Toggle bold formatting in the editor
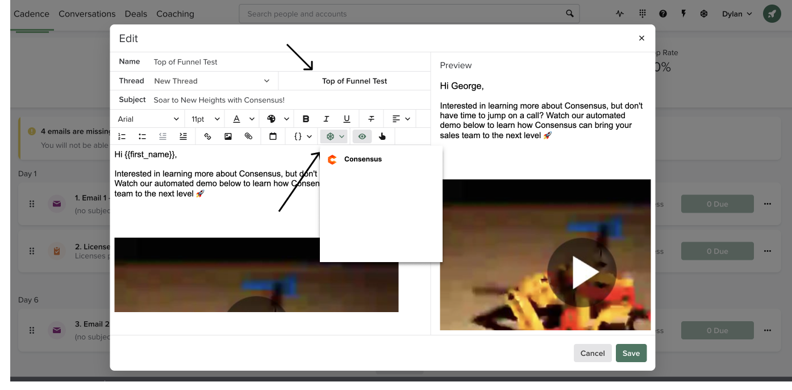Viewport: 792px width, 390px height. click(x=306, y=119)
